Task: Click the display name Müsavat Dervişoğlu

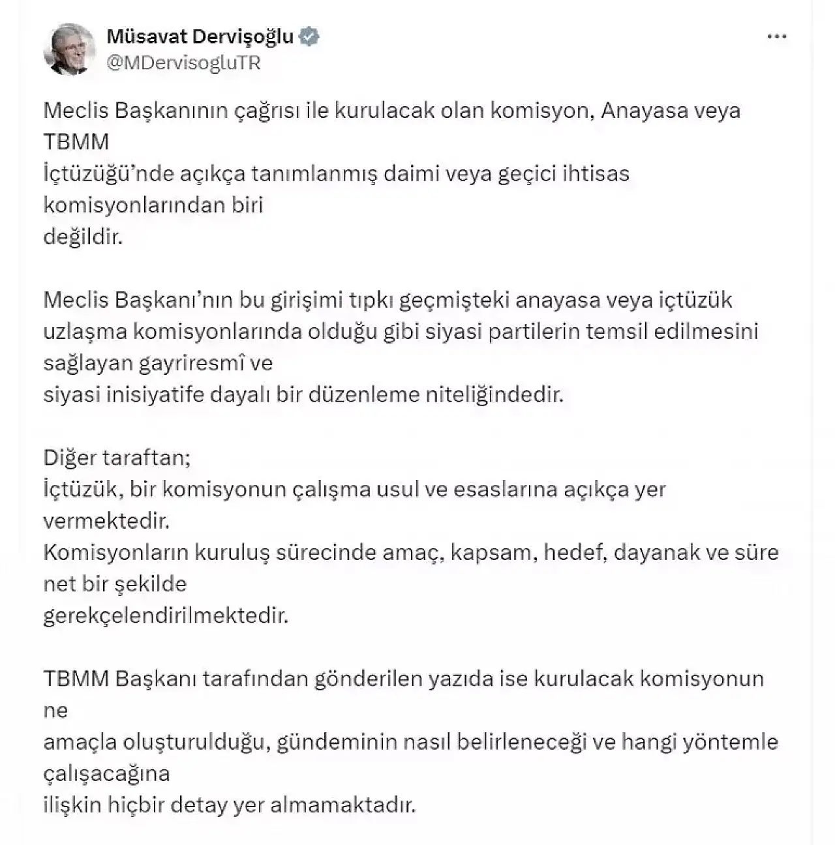Action: 200,37
